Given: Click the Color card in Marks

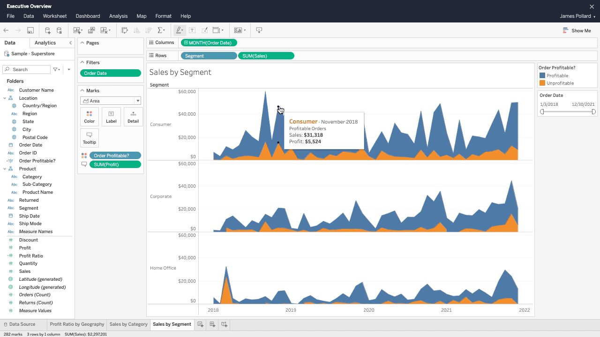Looking at the screenshot, I should coord(89,116).
